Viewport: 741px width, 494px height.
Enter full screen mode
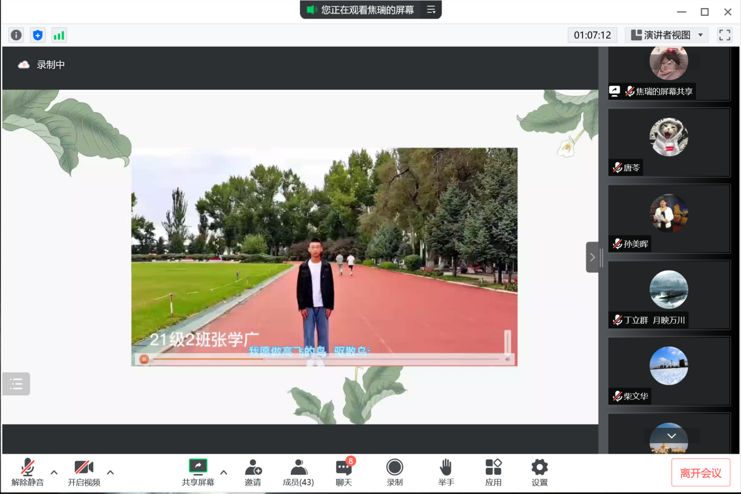(725, 35)
